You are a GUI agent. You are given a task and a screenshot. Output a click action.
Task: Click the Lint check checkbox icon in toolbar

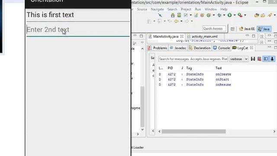186,15
